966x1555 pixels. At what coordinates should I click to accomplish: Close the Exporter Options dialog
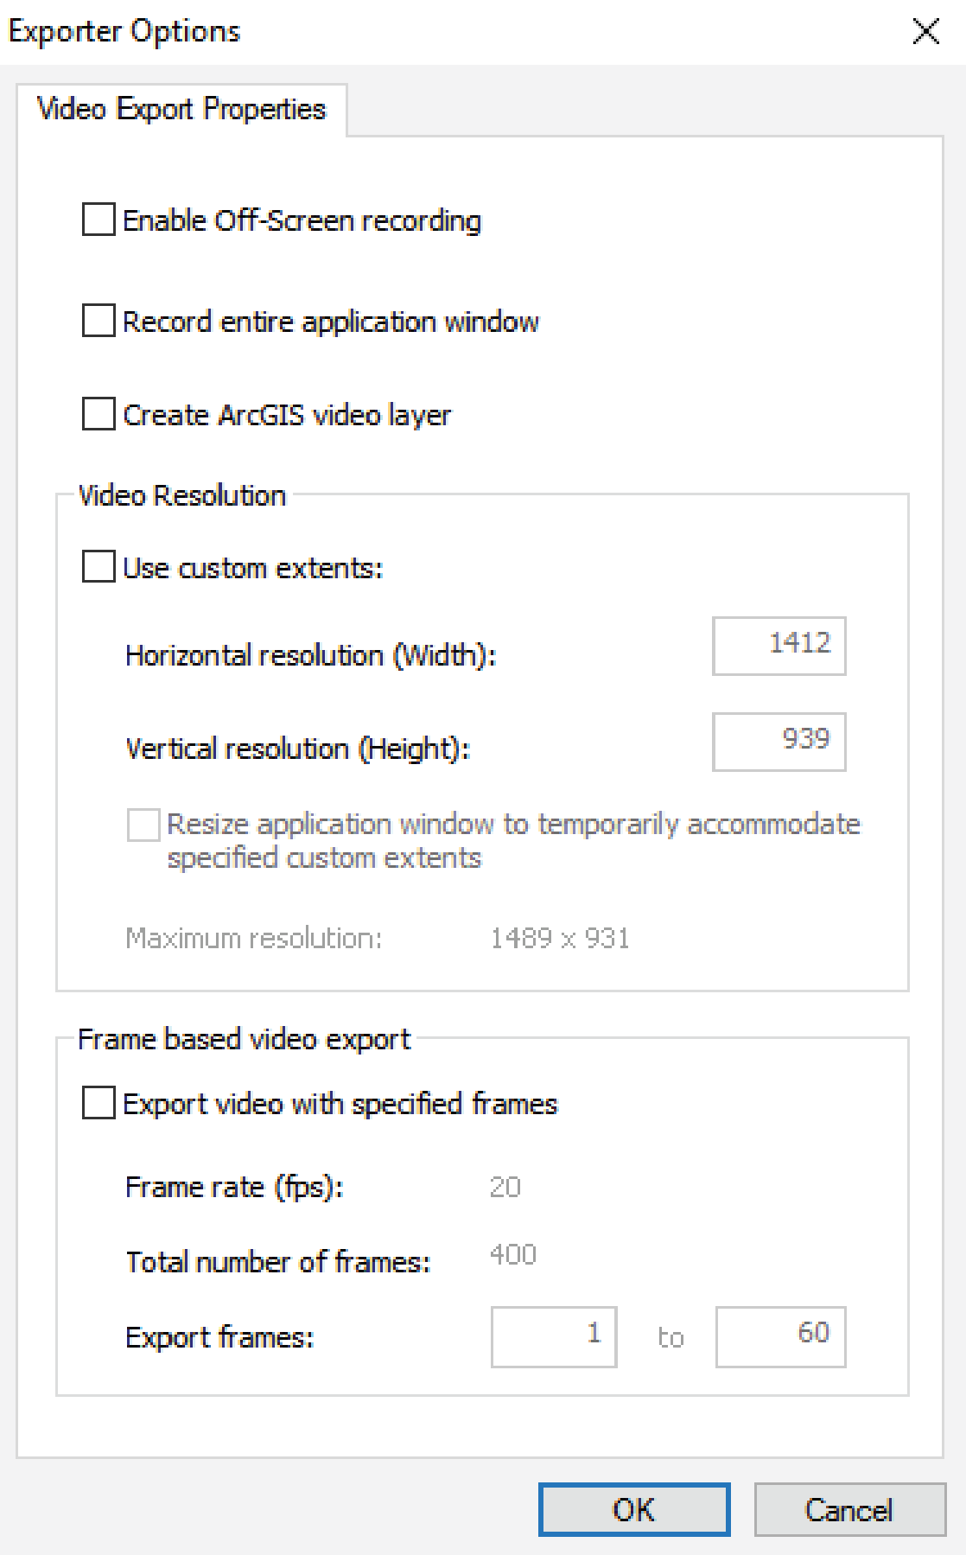[x=926, y=32]
